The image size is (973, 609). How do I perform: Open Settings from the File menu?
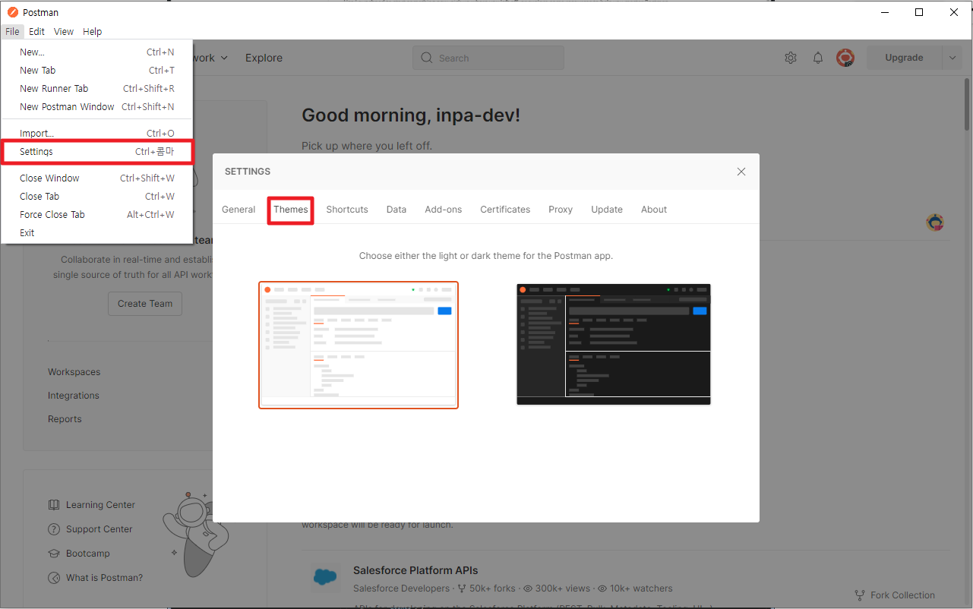97,152
